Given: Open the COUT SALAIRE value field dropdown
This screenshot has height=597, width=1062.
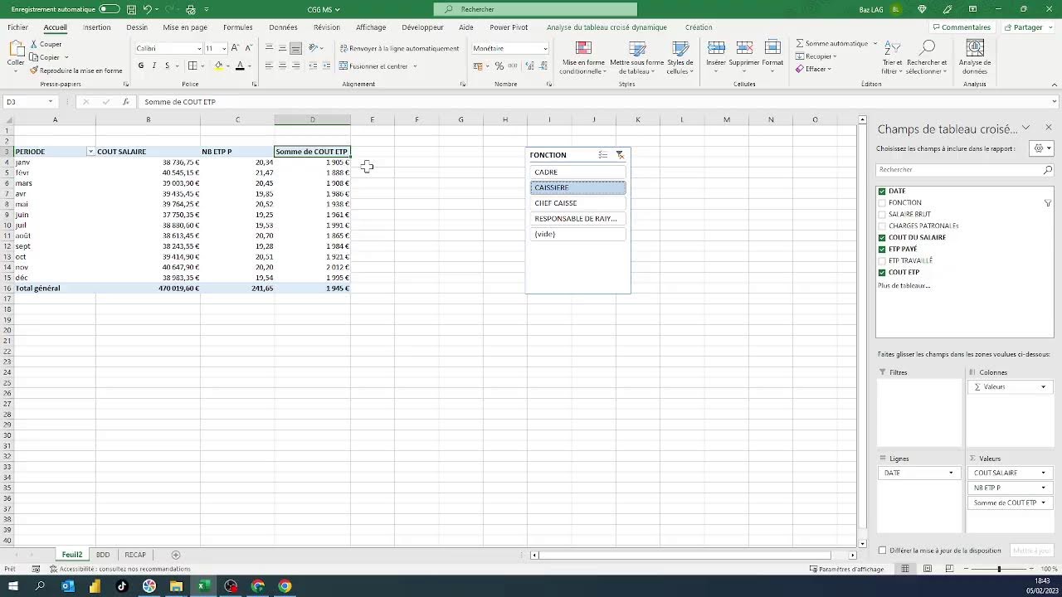Looking at the screenshot, I should pyautogui.click(x=1043, y=473).
